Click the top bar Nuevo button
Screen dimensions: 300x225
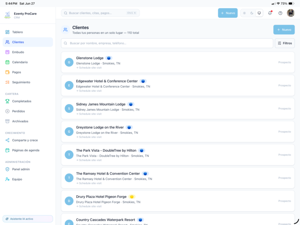(x=227, y=13)
